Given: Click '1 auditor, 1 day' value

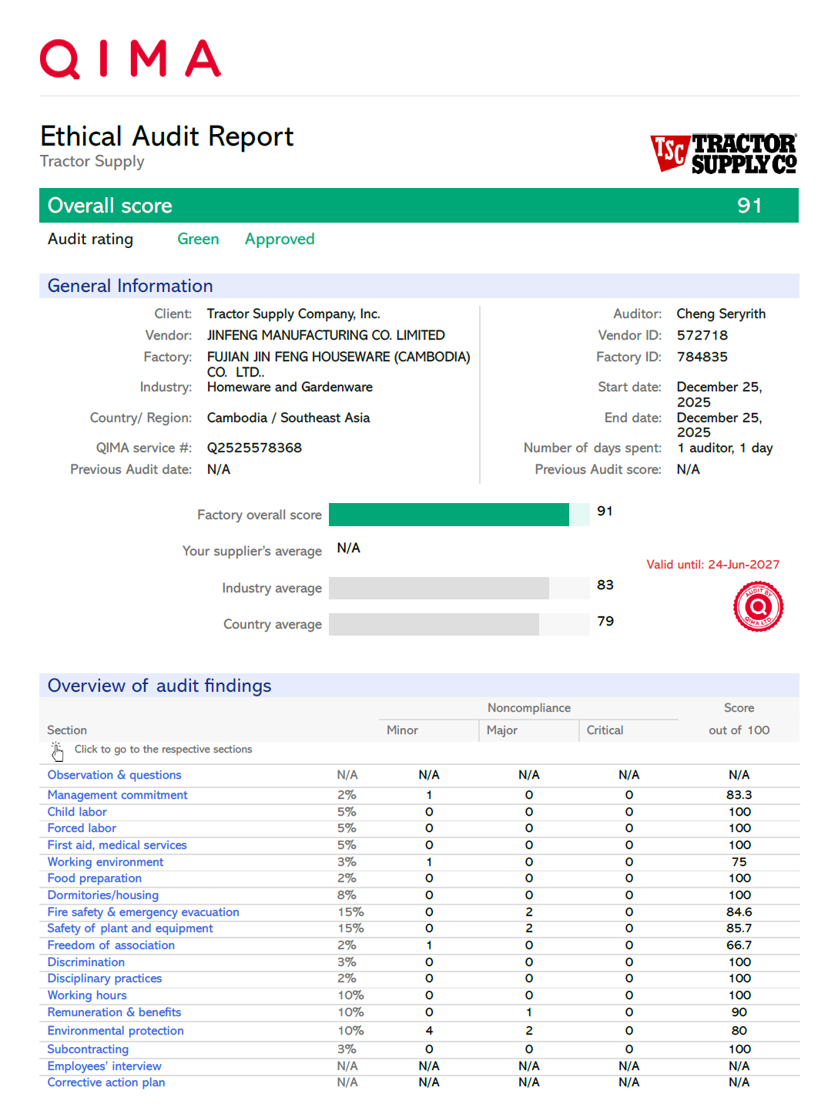Looking at the screenshot, I should [725, 448].
